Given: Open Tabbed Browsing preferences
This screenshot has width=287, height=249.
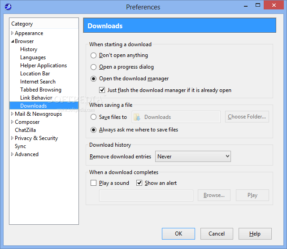Looking at the screenshot, I should coord(41,90).
